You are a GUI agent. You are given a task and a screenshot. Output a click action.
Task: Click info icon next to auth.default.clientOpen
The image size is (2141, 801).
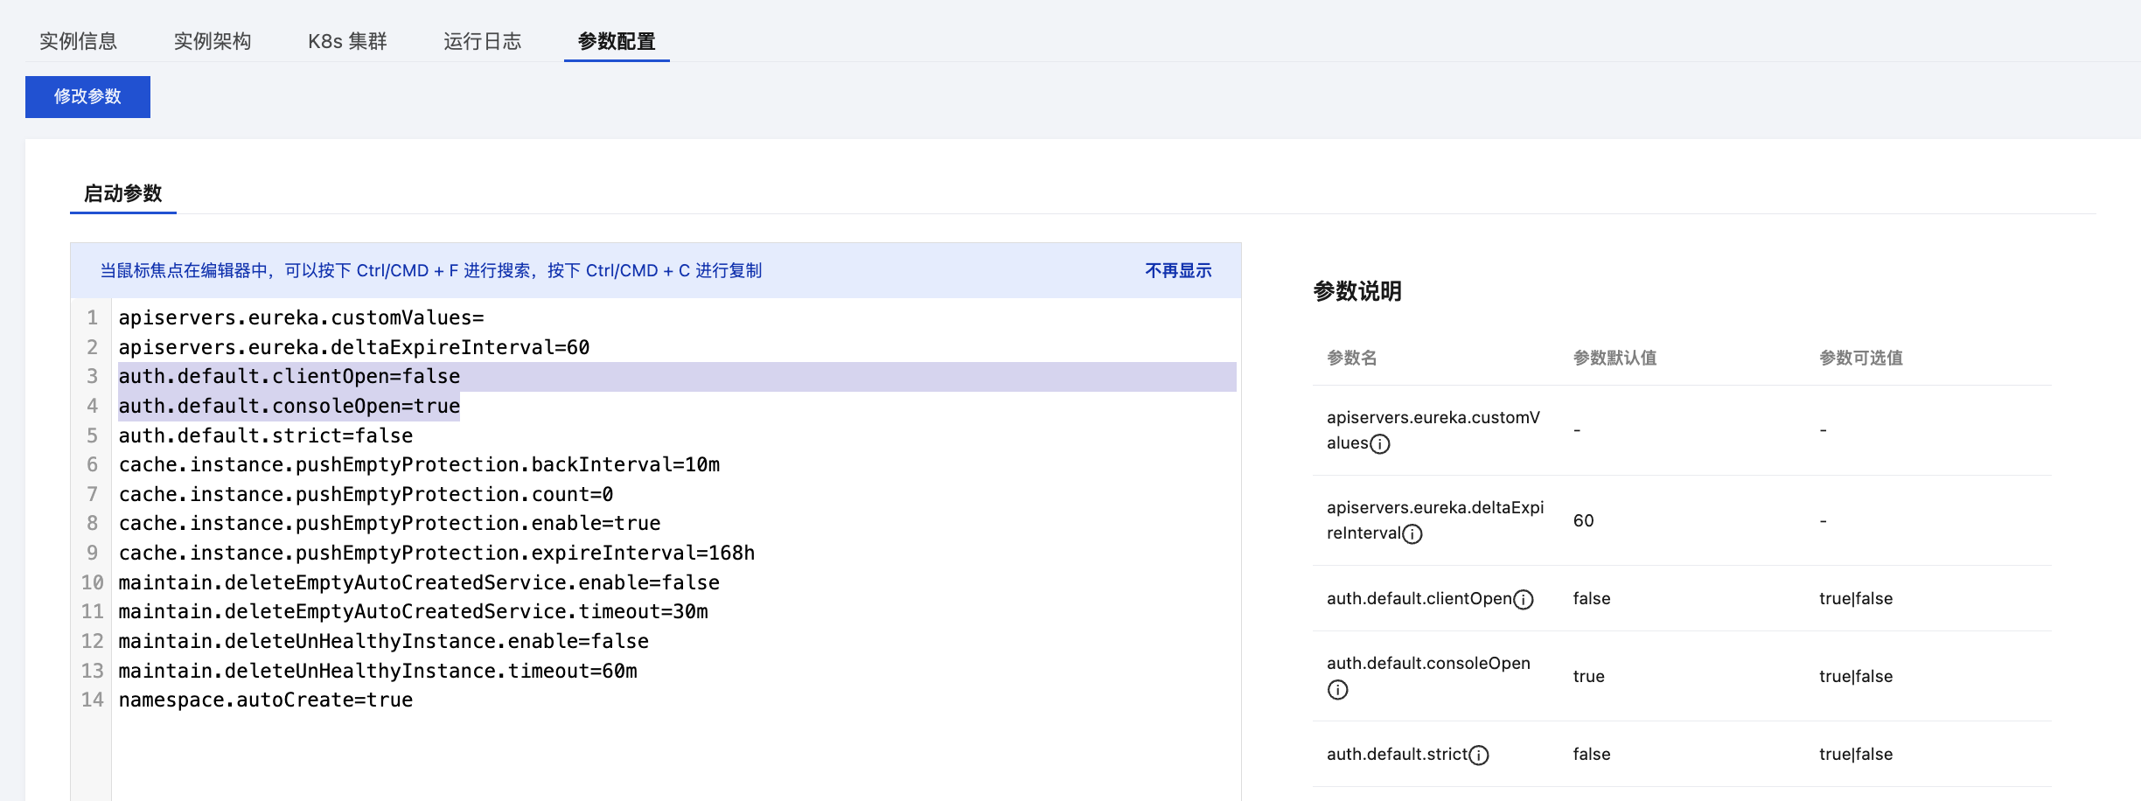pyautogui.click(x=1524, y=600)
